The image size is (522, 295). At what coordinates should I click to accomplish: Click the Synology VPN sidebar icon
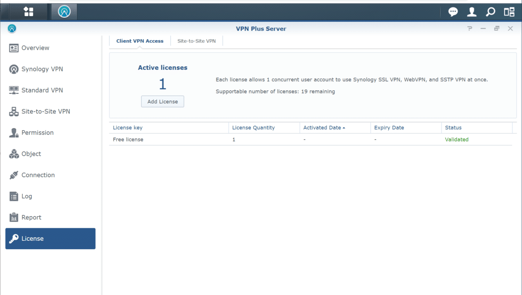click(14, 69)
